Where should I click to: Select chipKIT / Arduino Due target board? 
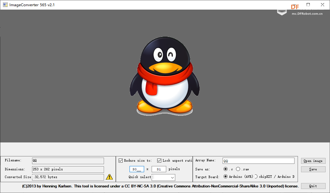tap(256, 176)
